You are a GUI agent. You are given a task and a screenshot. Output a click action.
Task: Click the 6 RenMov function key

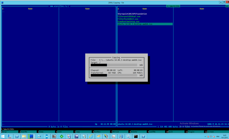tap(101, 132)
